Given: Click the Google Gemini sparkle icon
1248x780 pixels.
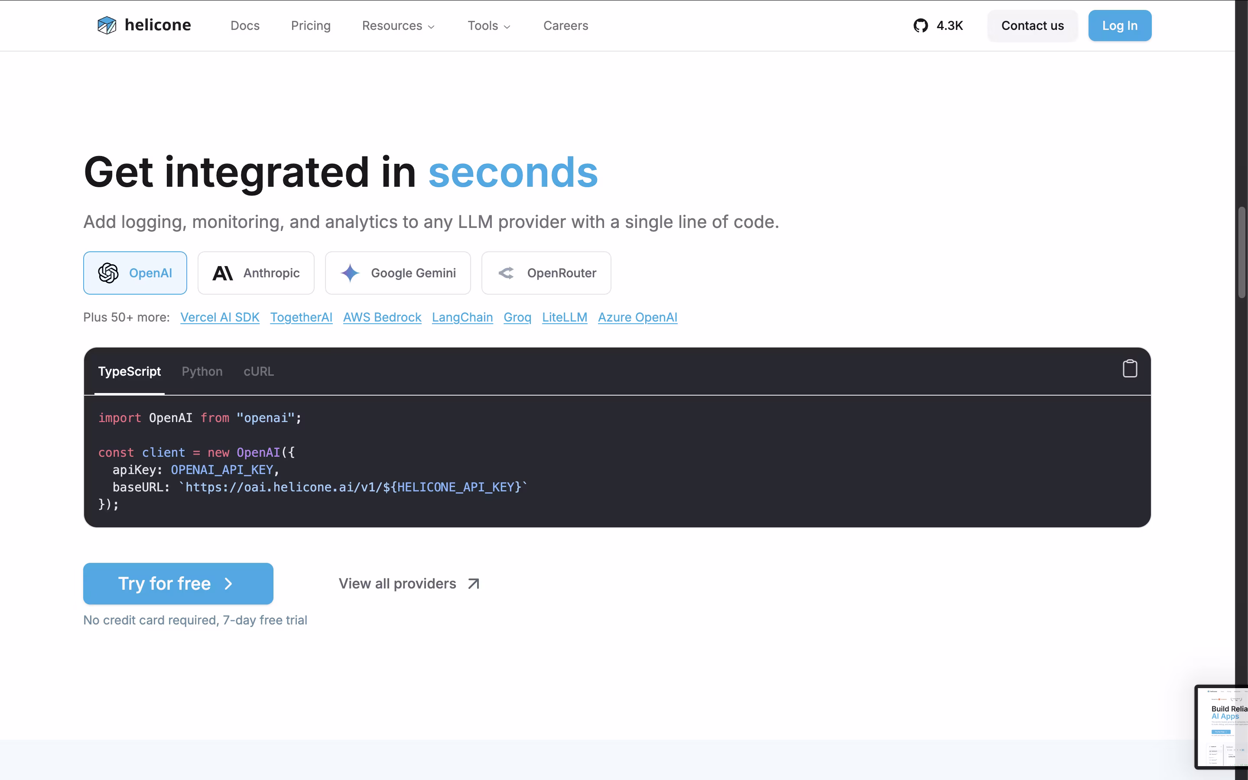Looking at the screenshot, I should point(350,273).
